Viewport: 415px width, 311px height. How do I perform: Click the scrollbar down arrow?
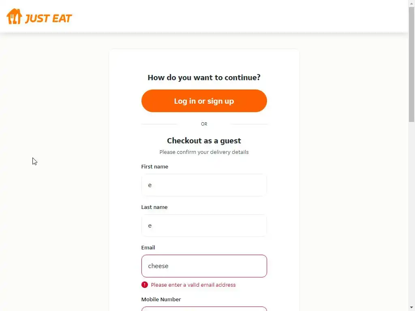pos(411,307)
